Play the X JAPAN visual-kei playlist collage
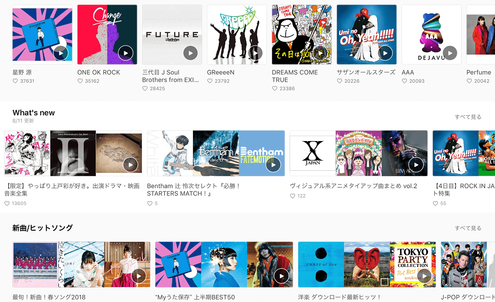495x302 pixels. click(416, 164)
